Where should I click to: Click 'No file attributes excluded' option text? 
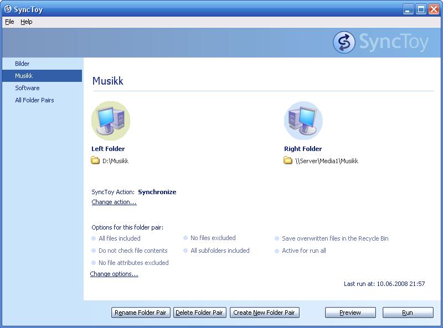click(133, 263)
